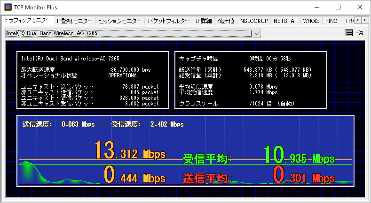Open the NETSTAT tab
Image resolution: width=371 pixels, height=203 pixels.
[285, 21]
